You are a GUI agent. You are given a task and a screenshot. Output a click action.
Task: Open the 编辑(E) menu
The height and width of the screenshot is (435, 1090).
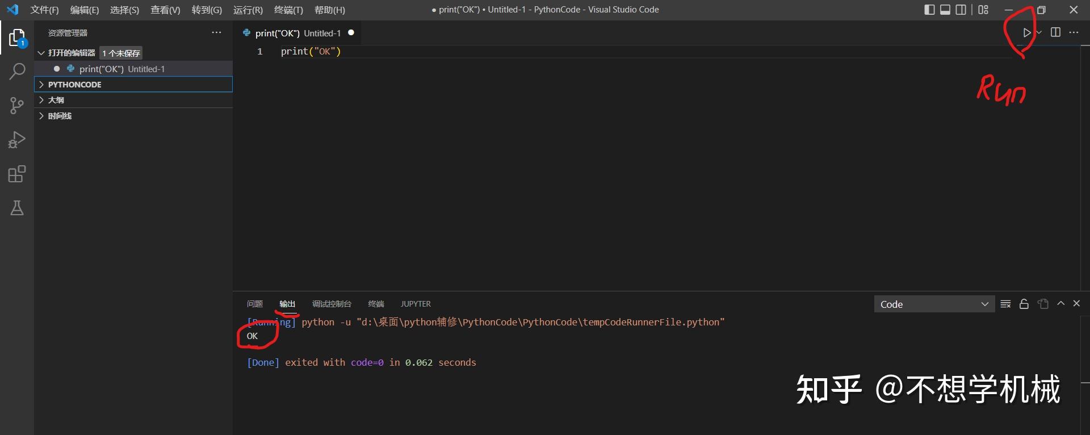pyautogui.click(x=85, y=10)
